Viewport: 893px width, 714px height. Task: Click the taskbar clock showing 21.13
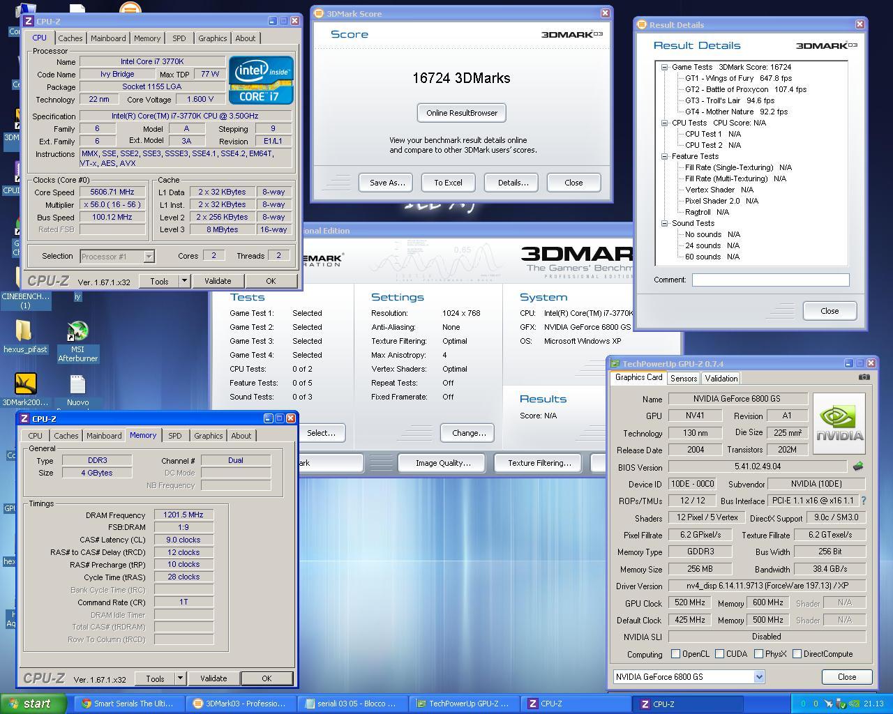point(873,704)
